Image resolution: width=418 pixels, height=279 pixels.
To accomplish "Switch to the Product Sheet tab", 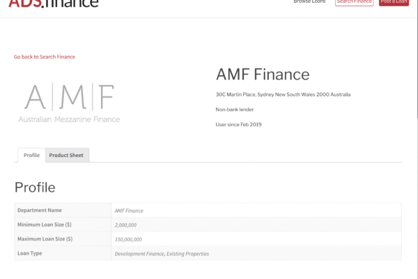I will pos(66,155).
